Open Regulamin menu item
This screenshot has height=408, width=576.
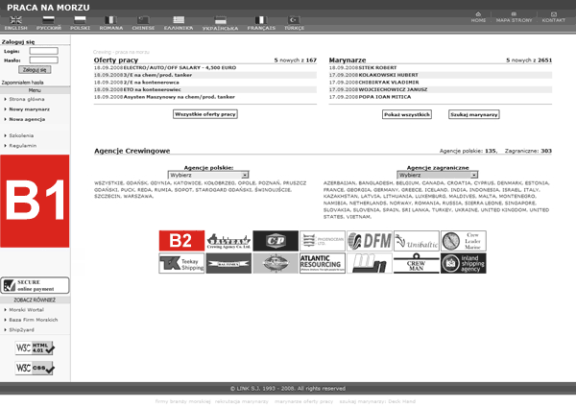pos(22,145)
